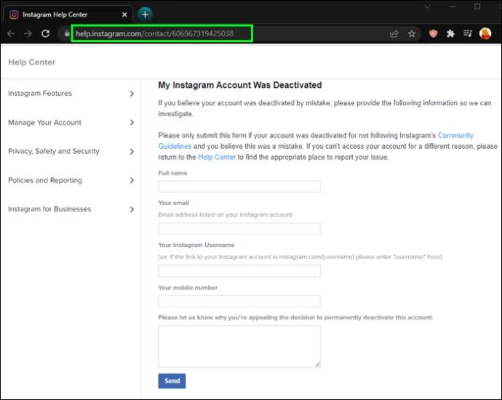This screenshot has width=502, height=400.
Task: Open the red shield extension icon
Action: [433, 33]
